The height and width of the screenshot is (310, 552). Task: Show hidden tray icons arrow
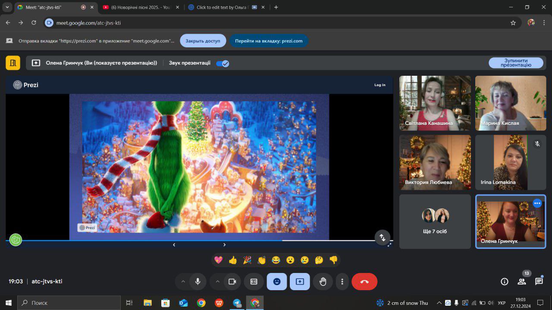[439, 303]
